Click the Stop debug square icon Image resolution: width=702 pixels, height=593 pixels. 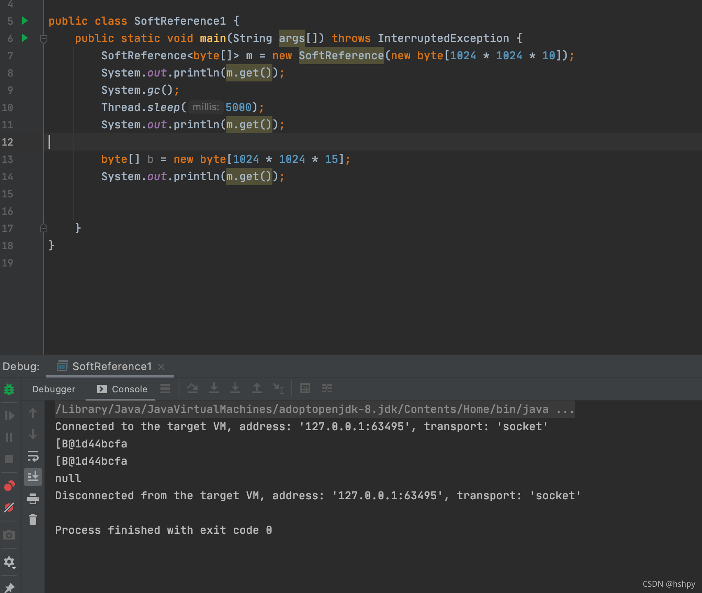pyautogui.click(x=9, y=459)
